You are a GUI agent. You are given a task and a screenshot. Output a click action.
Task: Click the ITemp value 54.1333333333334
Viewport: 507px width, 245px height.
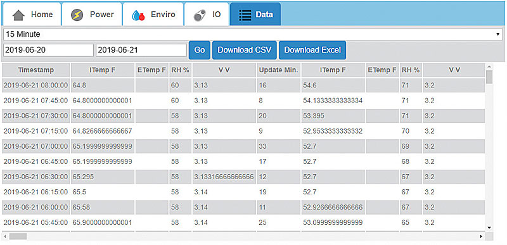pyautogui.click(x=333, y=101)
